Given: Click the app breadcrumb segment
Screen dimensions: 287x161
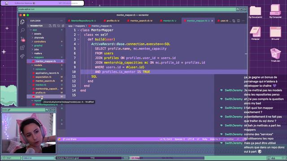Looking at the screenshot, I should coord(70,26).
